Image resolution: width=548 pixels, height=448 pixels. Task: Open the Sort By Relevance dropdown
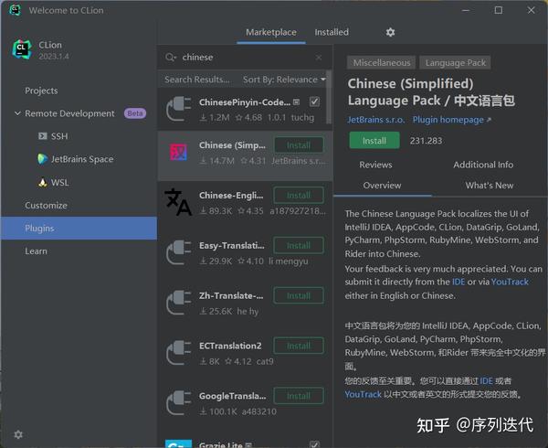pyautogui.click(x=284, y=80)
